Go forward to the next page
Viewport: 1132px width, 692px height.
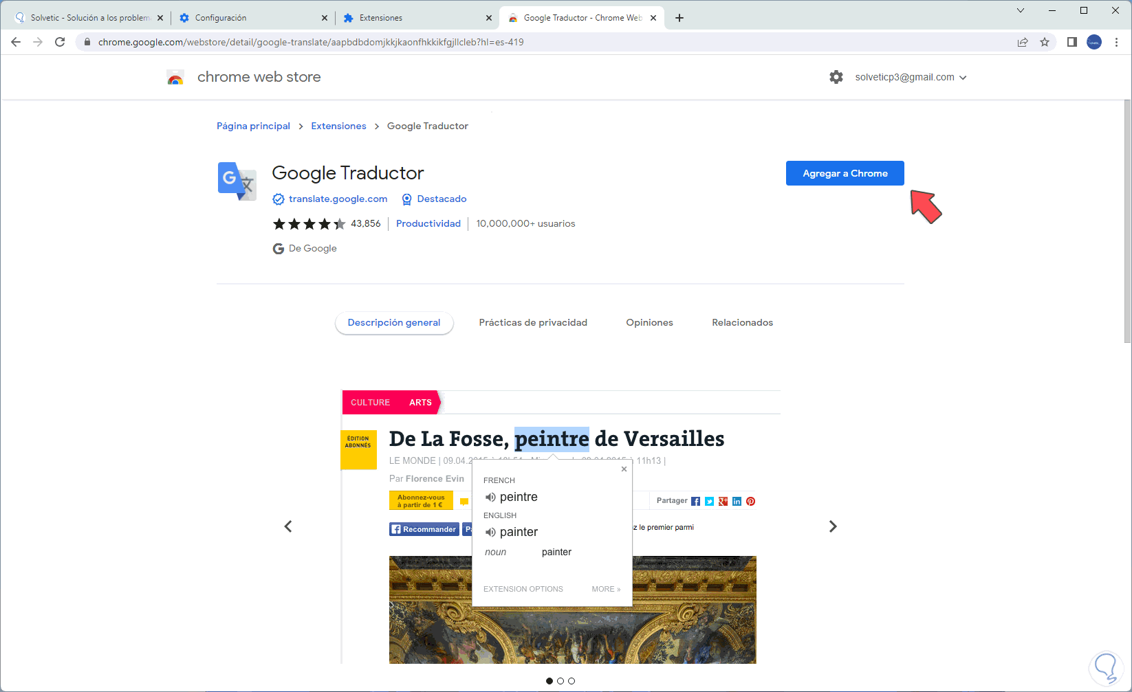(38, 42)
